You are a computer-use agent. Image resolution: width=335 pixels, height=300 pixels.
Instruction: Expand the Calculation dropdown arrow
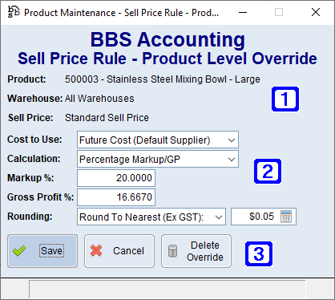click(232, 160)
